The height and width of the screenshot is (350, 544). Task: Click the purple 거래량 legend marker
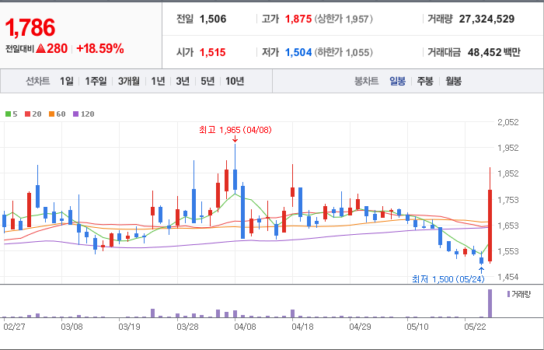pos(508,295)
